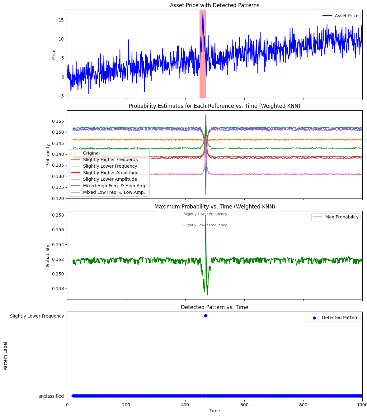Click 'Slightly Lower Frequency' entry in probability legend

[x=110, y=166]
